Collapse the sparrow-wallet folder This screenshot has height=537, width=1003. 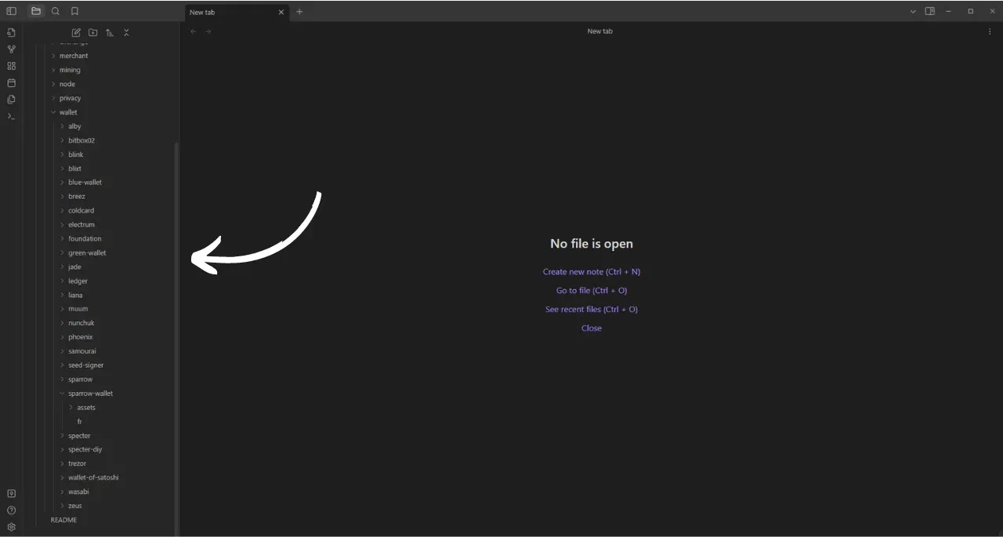(x=90, y=394)
